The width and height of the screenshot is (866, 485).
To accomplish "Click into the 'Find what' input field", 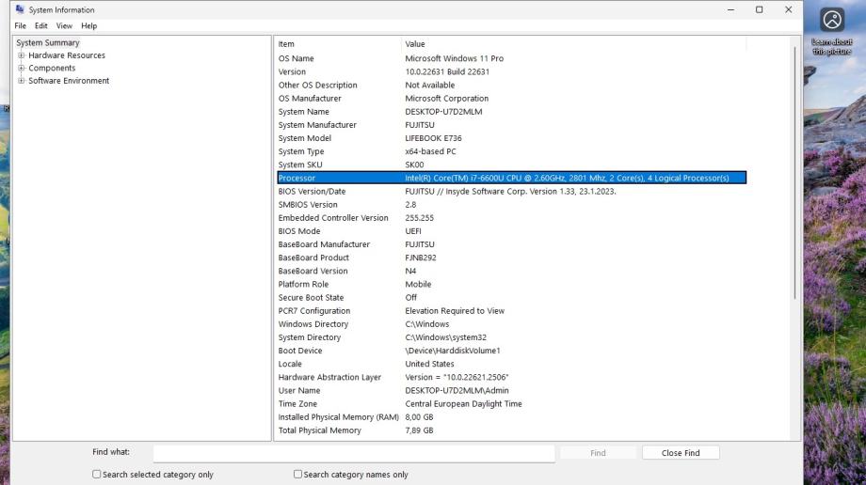I will [354, 453].
